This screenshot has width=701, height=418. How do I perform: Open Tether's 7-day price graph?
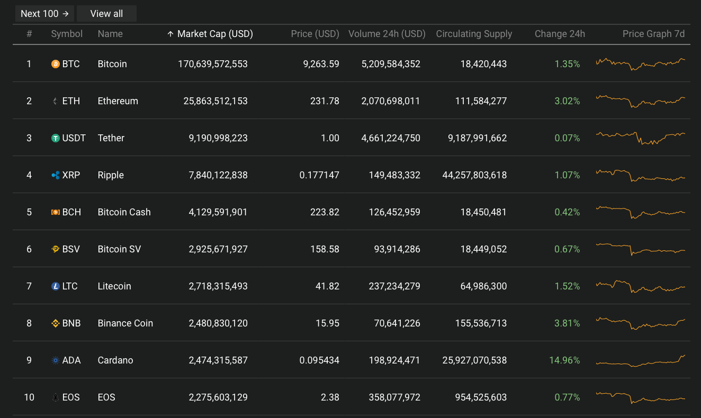pyautogui.click(x=641, y=138)
